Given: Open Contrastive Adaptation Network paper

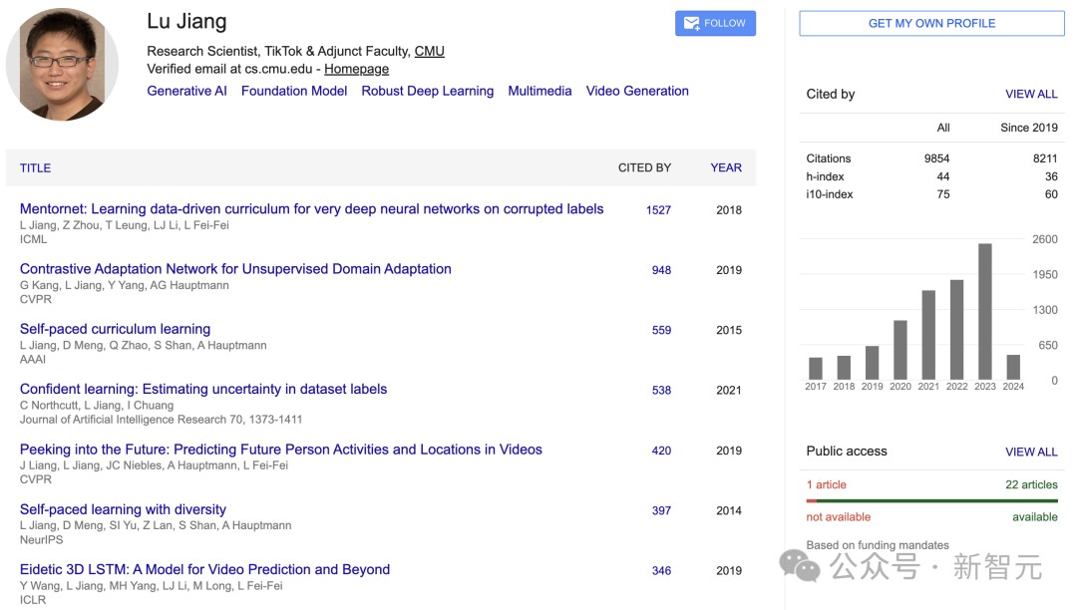Looking at the screenshot, I should click(x=235, y=269).
